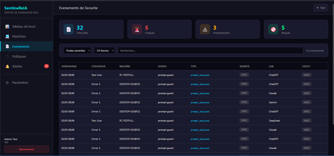The height and width of the screenshot is (156, 334).
Task: Open the Toutes severites dropdown
Action: tap(77, 50)
